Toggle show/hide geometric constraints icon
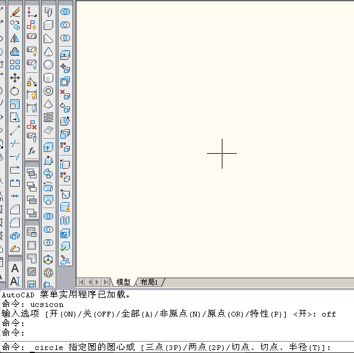This screenshot has height=353, width=354. [x=32, y=36]
